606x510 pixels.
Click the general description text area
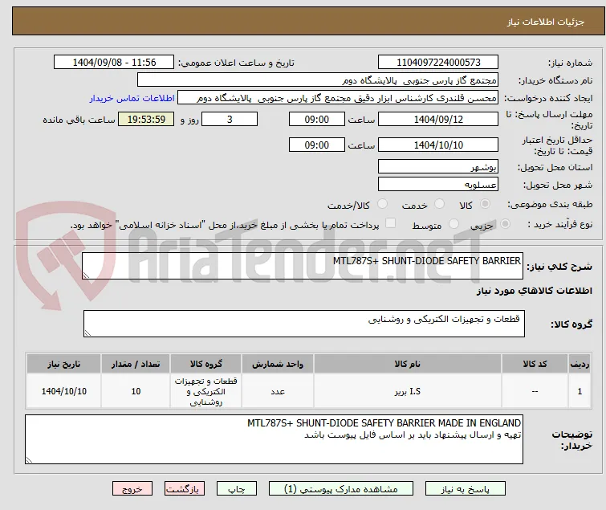[303, 266]
